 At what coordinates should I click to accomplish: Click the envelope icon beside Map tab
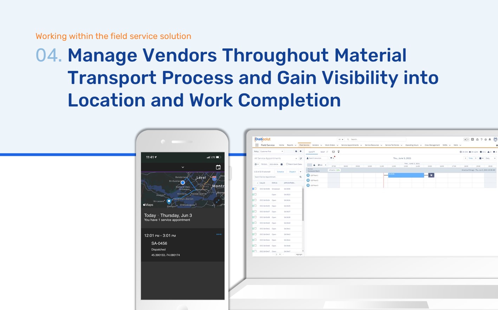click(x=333, y=152)
